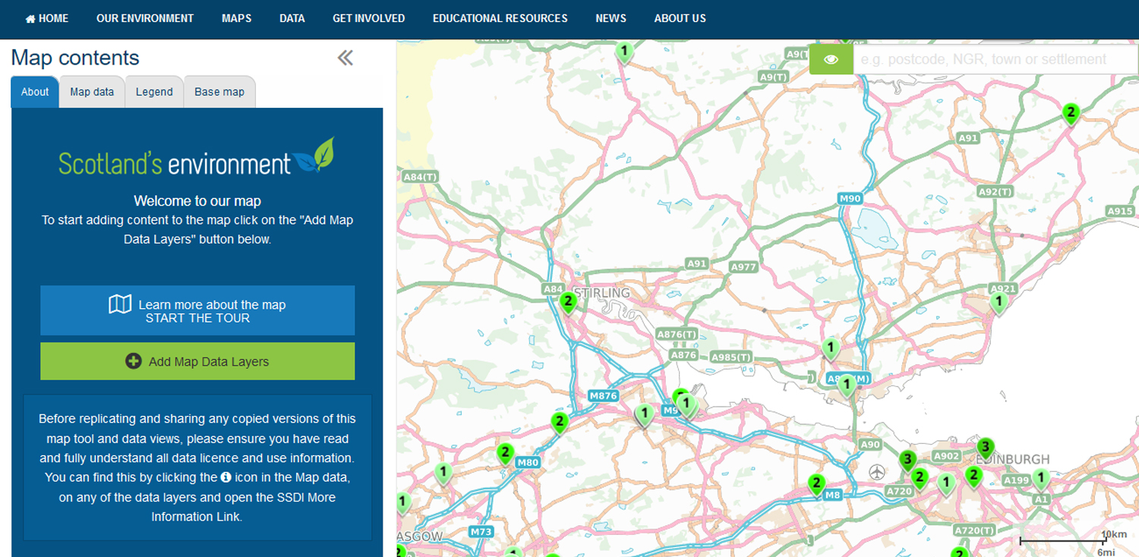Select the cluster marker labelled 3 above Edinburgh
Image resolution: width=1139 pixels, height=557 pixels.
click(x=985, y=447)
